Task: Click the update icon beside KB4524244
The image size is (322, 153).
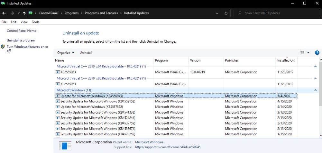Action: click(x=58, y=118)
